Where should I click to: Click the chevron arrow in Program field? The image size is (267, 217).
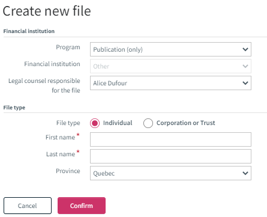pos(245,49)
